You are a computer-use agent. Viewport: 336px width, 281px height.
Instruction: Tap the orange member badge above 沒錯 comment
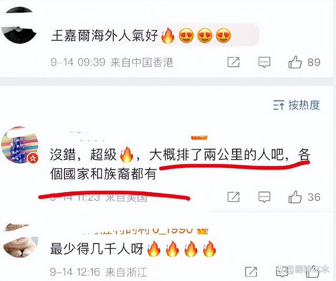[199, 137]
